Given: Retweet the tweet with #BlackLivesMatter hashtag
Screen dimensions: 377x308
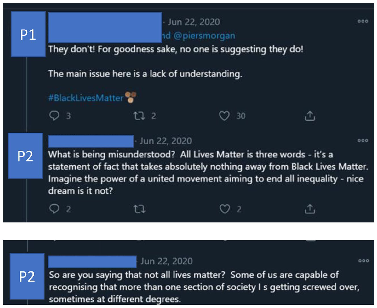Looking at the screenshot, I should tap(139, 116).
